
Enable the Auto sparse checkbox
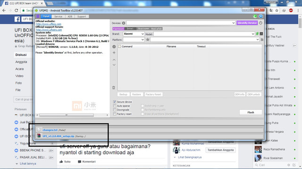(115, 106)
